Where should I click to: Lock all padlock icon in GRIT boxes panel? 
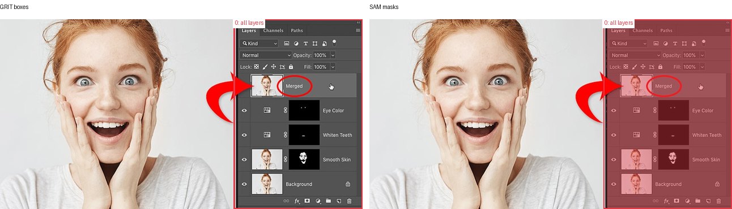click(x=291, y=67)
